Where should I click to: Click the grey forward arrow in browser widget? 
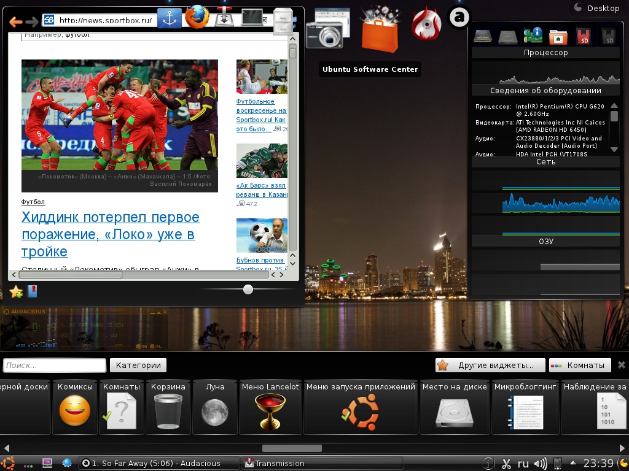click(x=32, y=21)
